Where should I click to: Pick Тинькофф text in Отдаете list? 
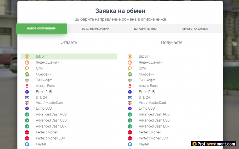click(x=44, y=80)
